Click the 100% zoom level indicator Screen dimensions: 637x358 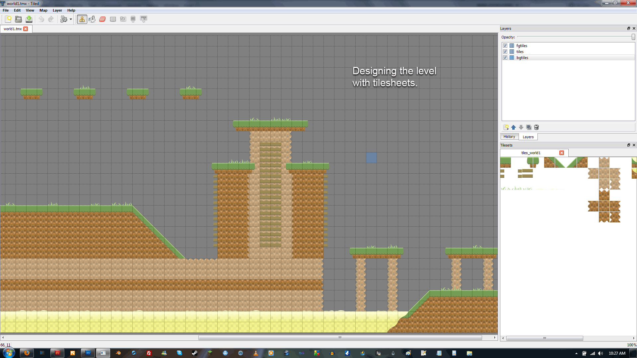point(631,345)
